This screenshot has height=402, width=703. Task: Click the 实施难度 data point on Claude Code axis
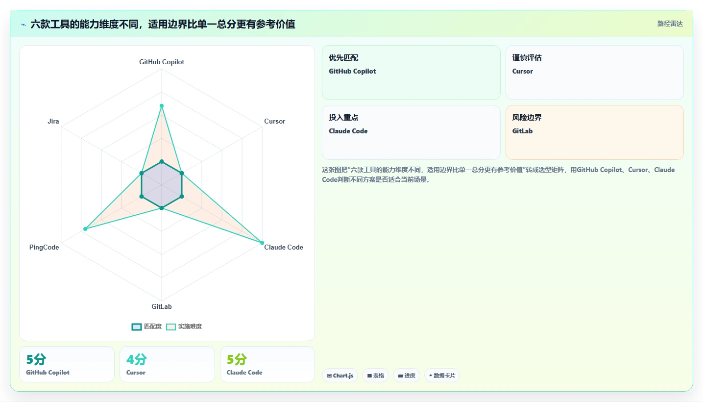tap(262, 243)
